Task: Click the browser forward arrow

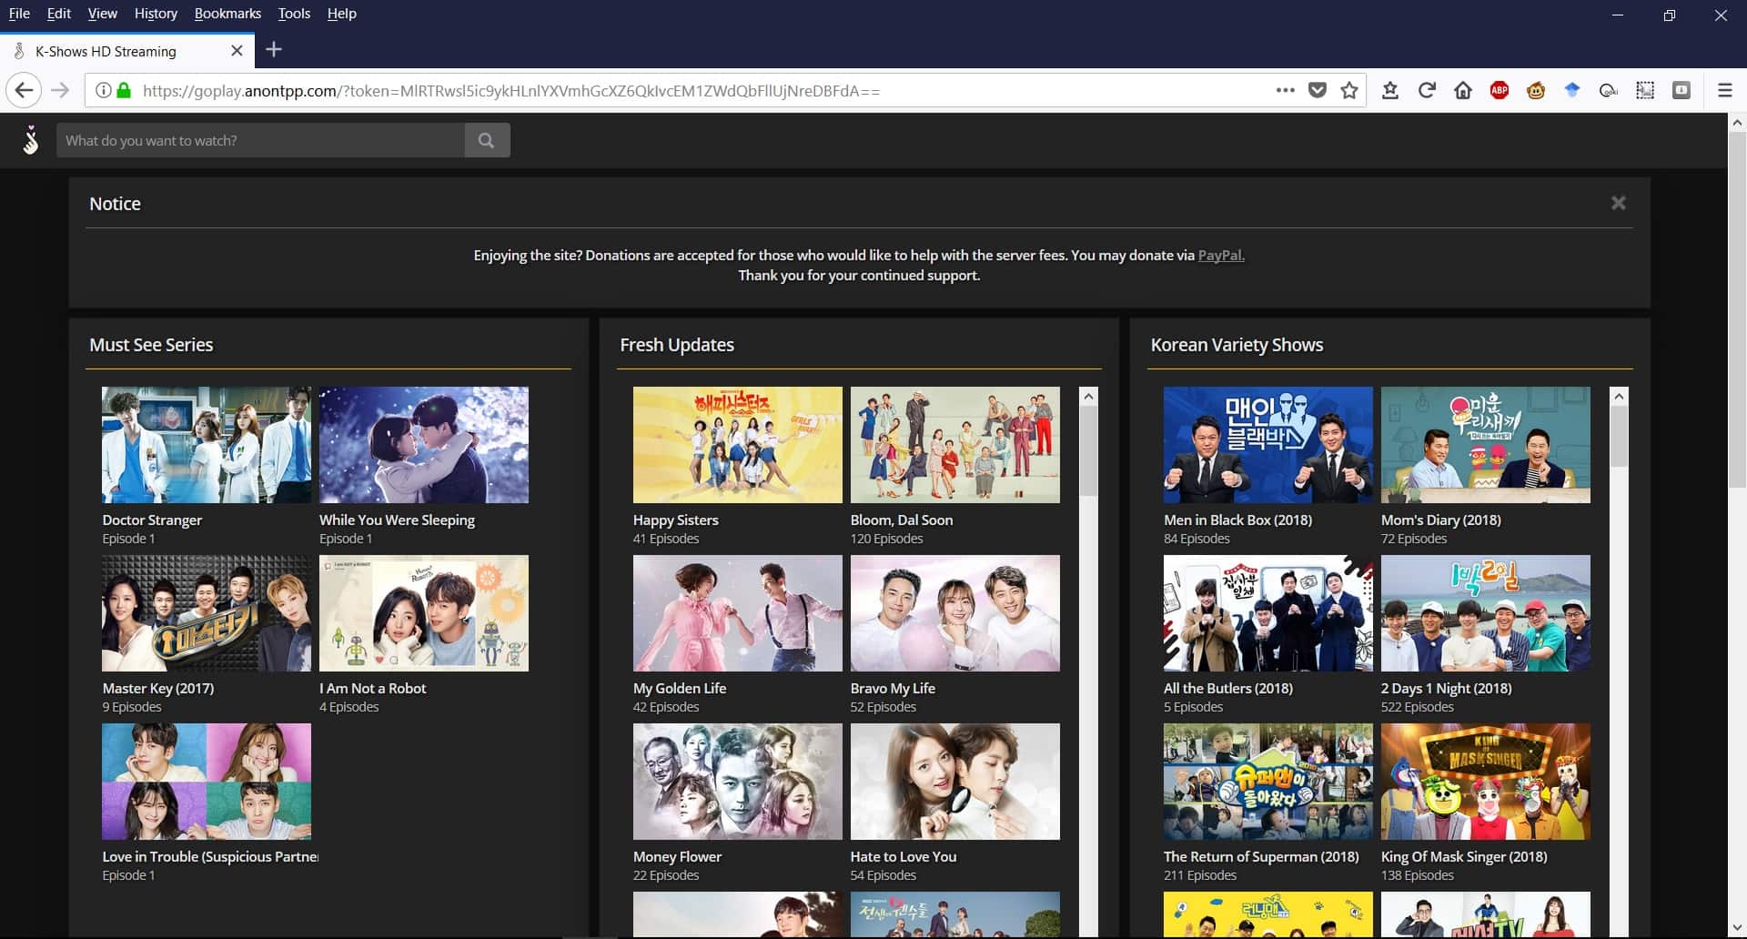Action: tap(60, 90)
